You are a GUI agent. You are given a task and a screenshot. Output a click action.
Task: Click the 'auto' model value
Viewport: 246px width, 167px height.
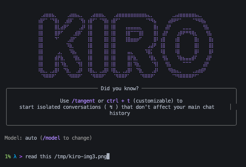tap(31, 138)
